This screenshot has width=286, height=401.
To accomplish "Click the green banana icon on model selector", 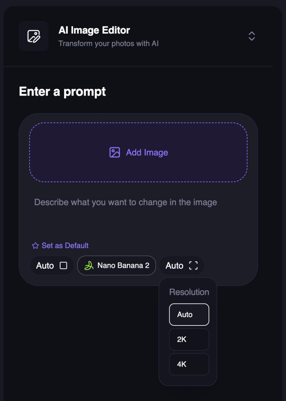I will coord(89,266).
